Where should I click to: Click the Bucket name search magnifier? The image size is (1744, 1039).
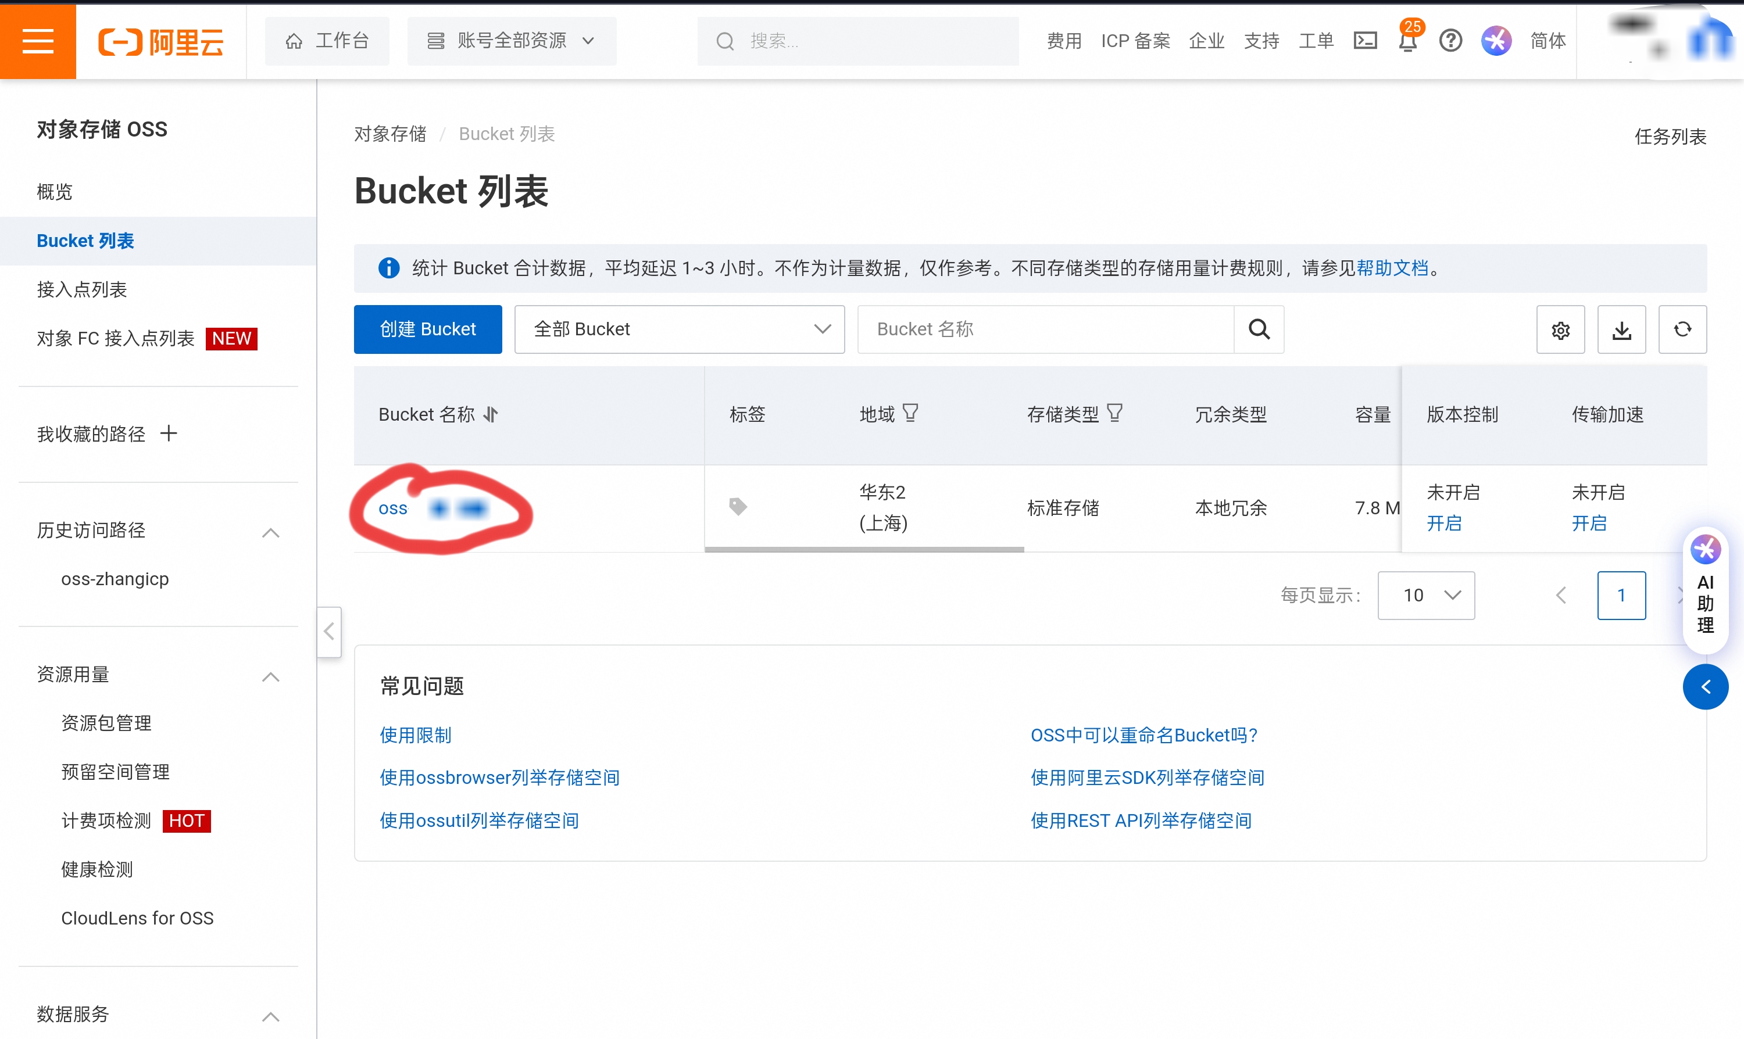[x=1259, y=329]
